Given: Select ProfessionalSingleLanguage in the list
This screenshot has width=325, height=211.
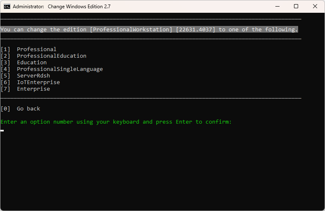Looking at the screenshot, I should [60, 69].
